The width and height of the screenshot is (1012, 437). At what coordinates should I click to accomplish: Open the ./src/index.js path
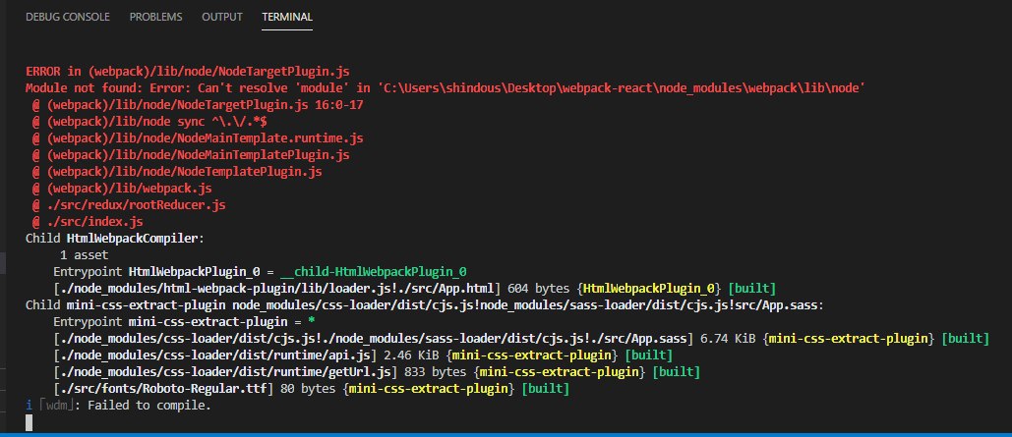tap(94, 222)
